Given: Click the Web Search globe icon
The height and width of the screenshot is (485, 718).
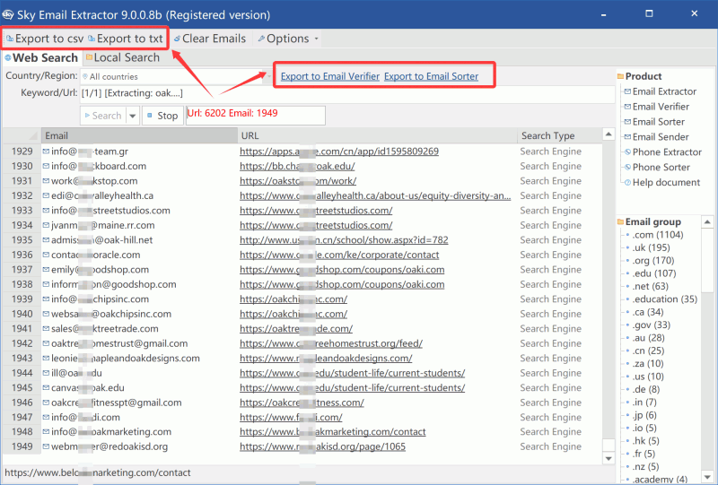Looking at the screenshot, I should pos(8,58).
